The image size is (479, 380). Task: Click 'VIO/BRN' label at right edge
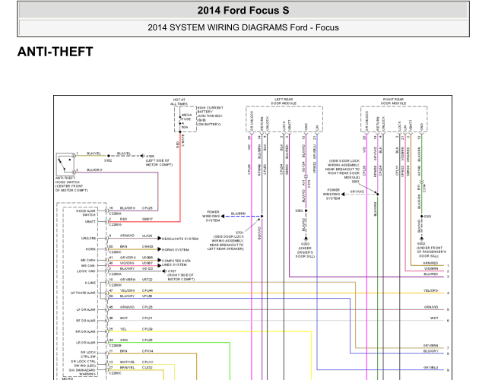[431, 268]
